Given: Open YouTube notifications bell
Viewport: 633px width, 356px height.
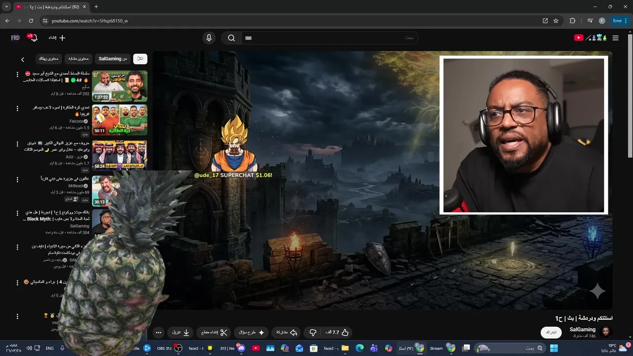Looking at the screenshot, I should 33,38.
